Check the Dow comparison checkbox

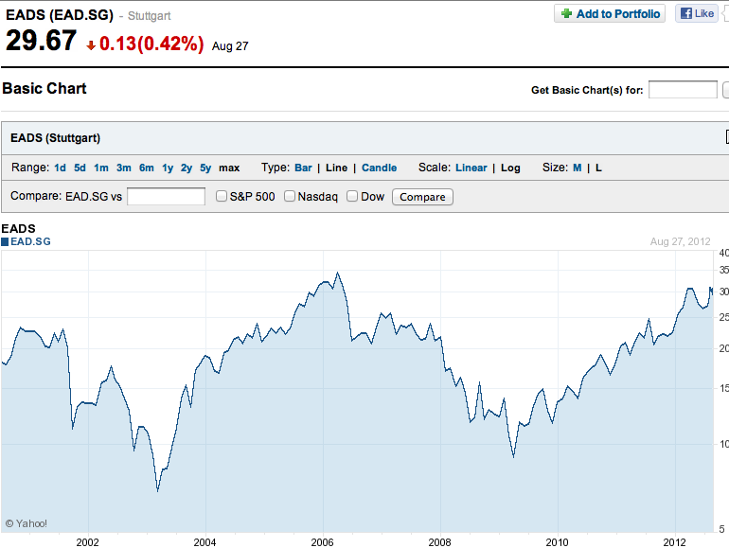pyautogui.click(x=352, y=196)
